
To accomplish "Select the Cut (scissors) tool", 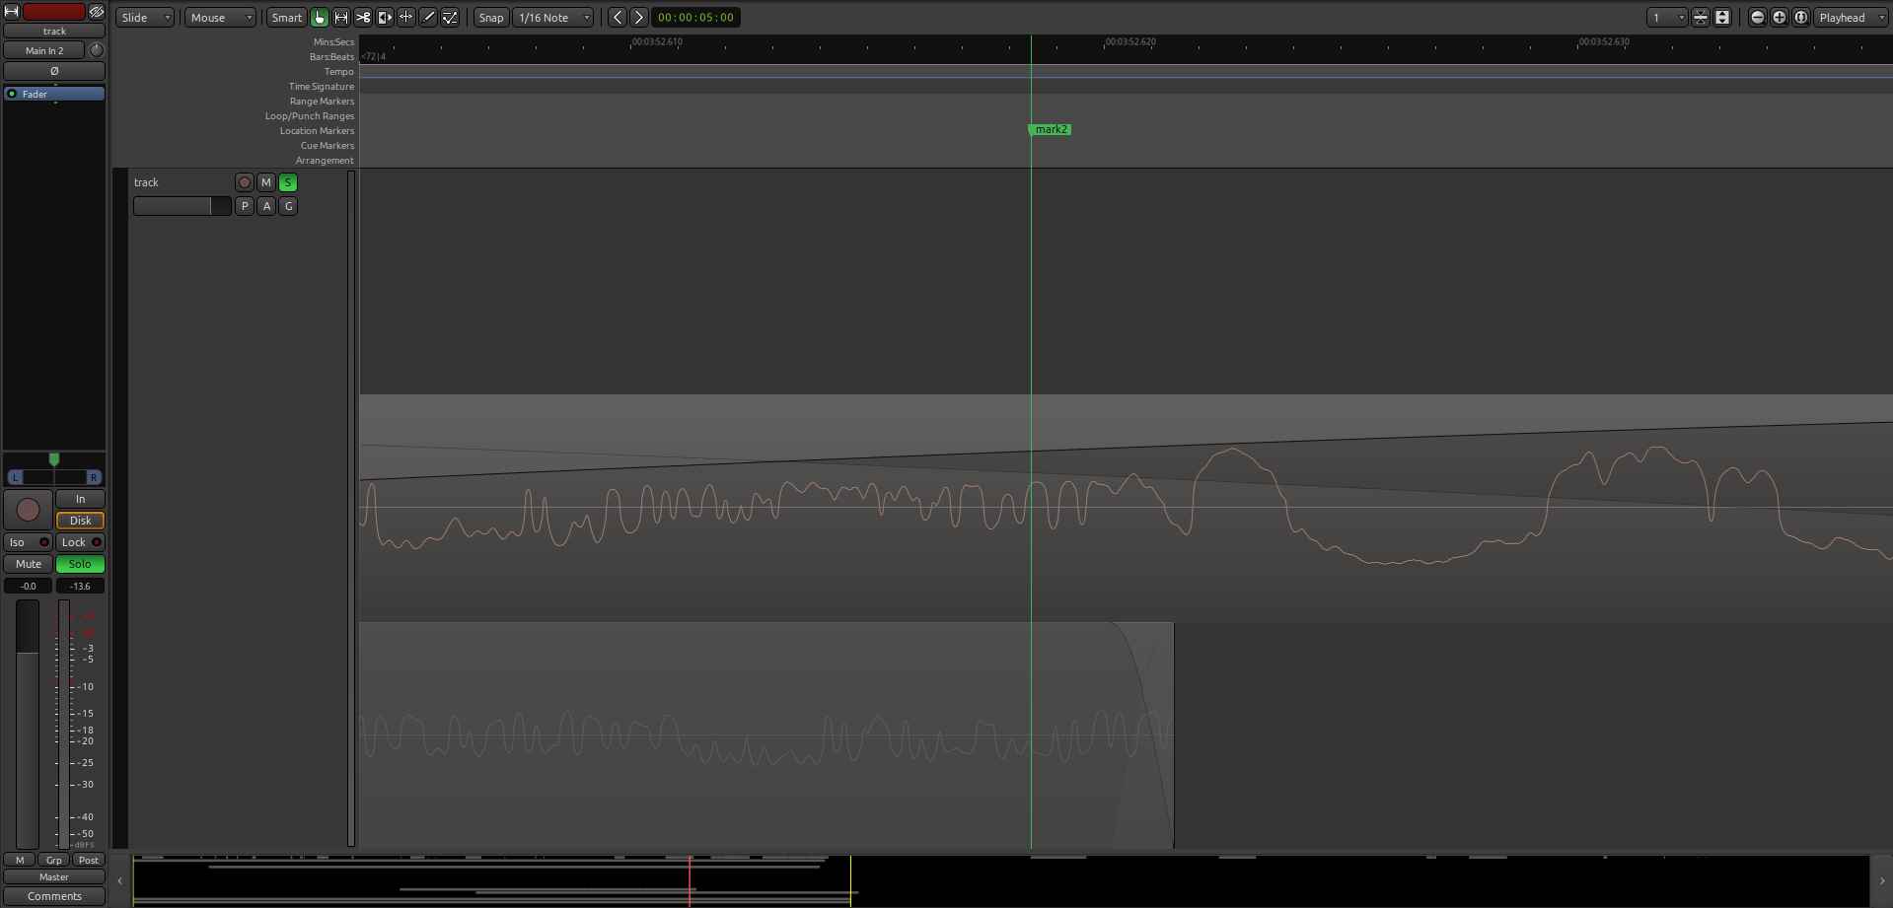I will pyautogui.click(x=363, y=18).
